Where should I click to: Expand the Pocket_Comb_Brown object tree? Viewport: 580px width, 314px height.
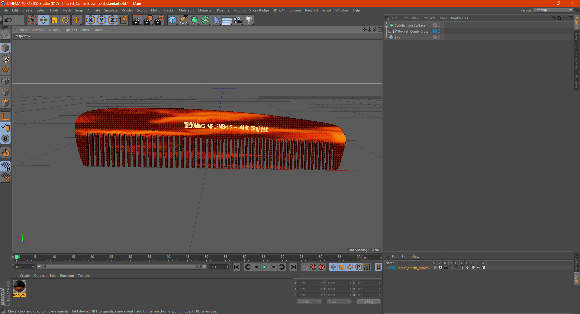click(390, 31)
